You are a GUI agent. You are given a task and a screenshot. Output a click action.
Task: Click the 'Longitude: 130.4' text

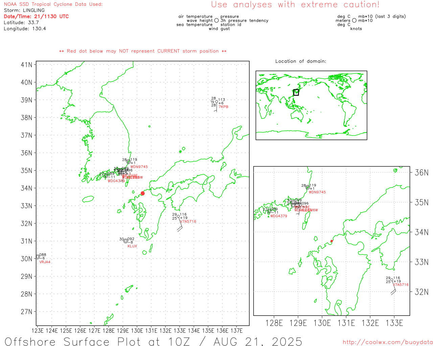click(x=25, y=28)
